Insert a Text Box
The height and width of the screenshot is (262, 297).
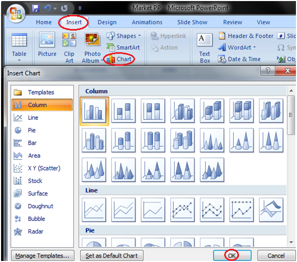click(205, 48)
